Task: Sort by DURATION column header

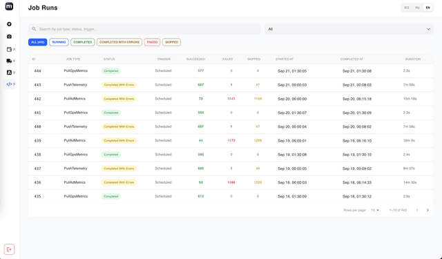Action: [x=413, y=59]
